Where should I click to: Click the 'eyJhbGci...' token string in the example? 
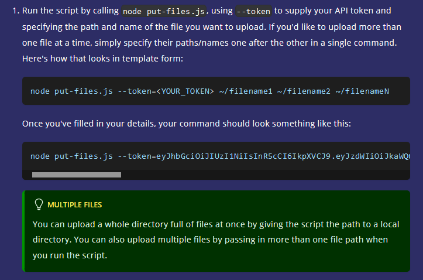[x=281, y=156]
